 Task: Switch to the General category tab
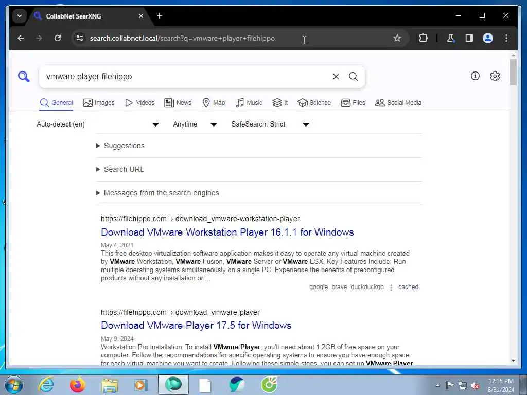click(x=56, y=103)
